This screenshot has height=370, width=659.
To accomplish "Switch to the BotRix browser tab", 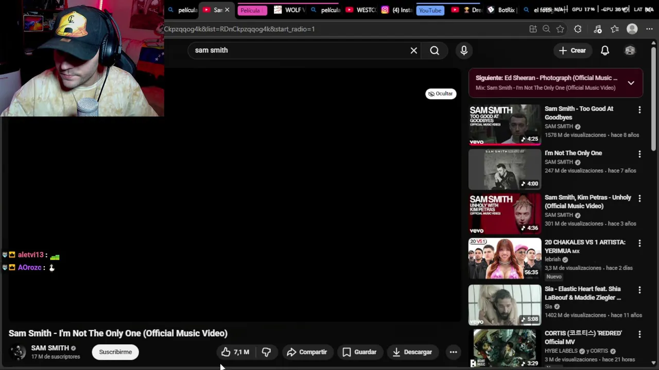I will click(502, 10).
